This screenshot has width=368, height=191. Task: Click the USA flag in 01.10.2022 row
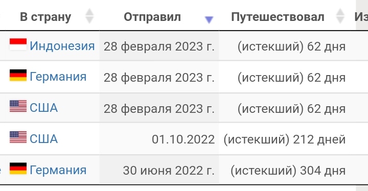(x=18, y=137)
